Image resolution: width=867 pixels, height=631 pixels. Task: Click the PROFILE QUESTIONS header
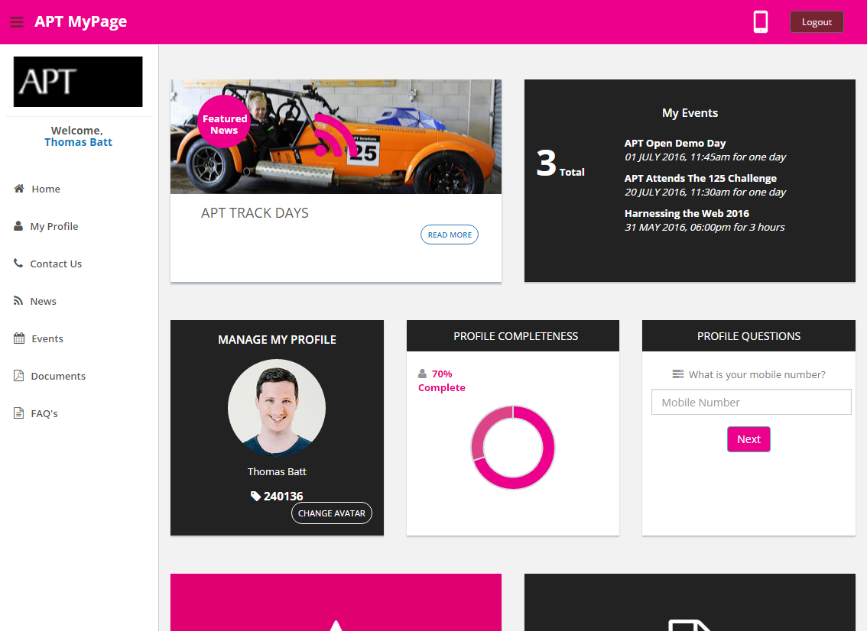pos(748,336)
